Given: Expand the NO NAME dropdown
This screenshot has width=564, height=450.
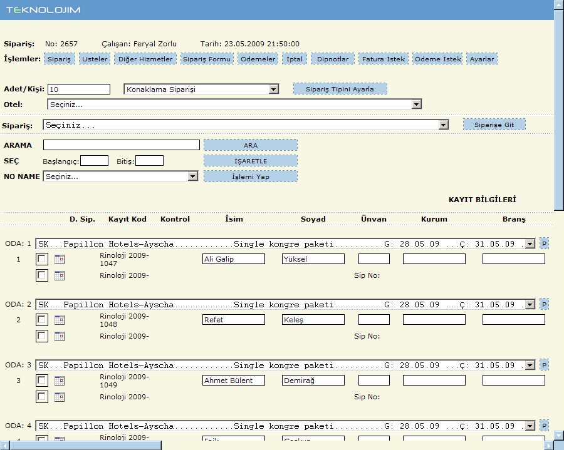Looking at the screenshot, I should coord(120,176).
